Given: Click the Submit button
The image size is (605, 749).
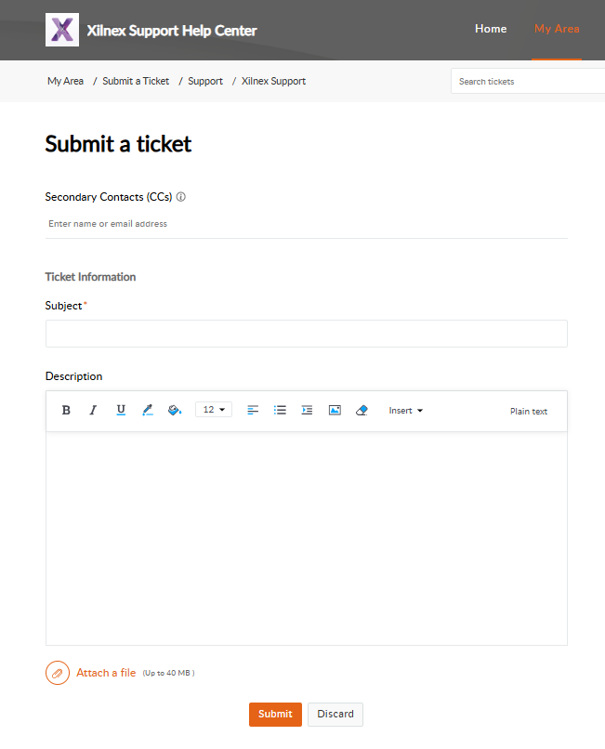Looking at the screenshot, I should point(275,714).
